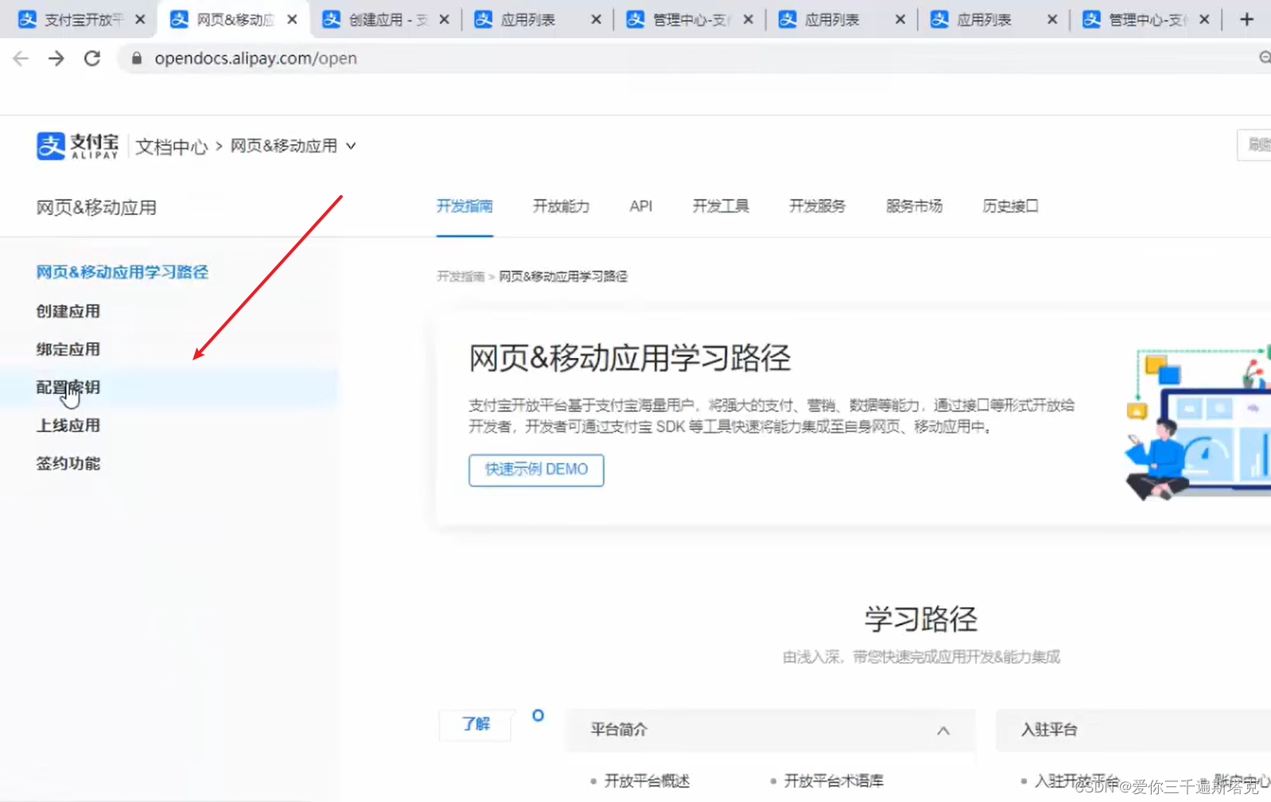Reload the page with the refresh icon
Screen dimensions: 1271x802
point(92,58)
